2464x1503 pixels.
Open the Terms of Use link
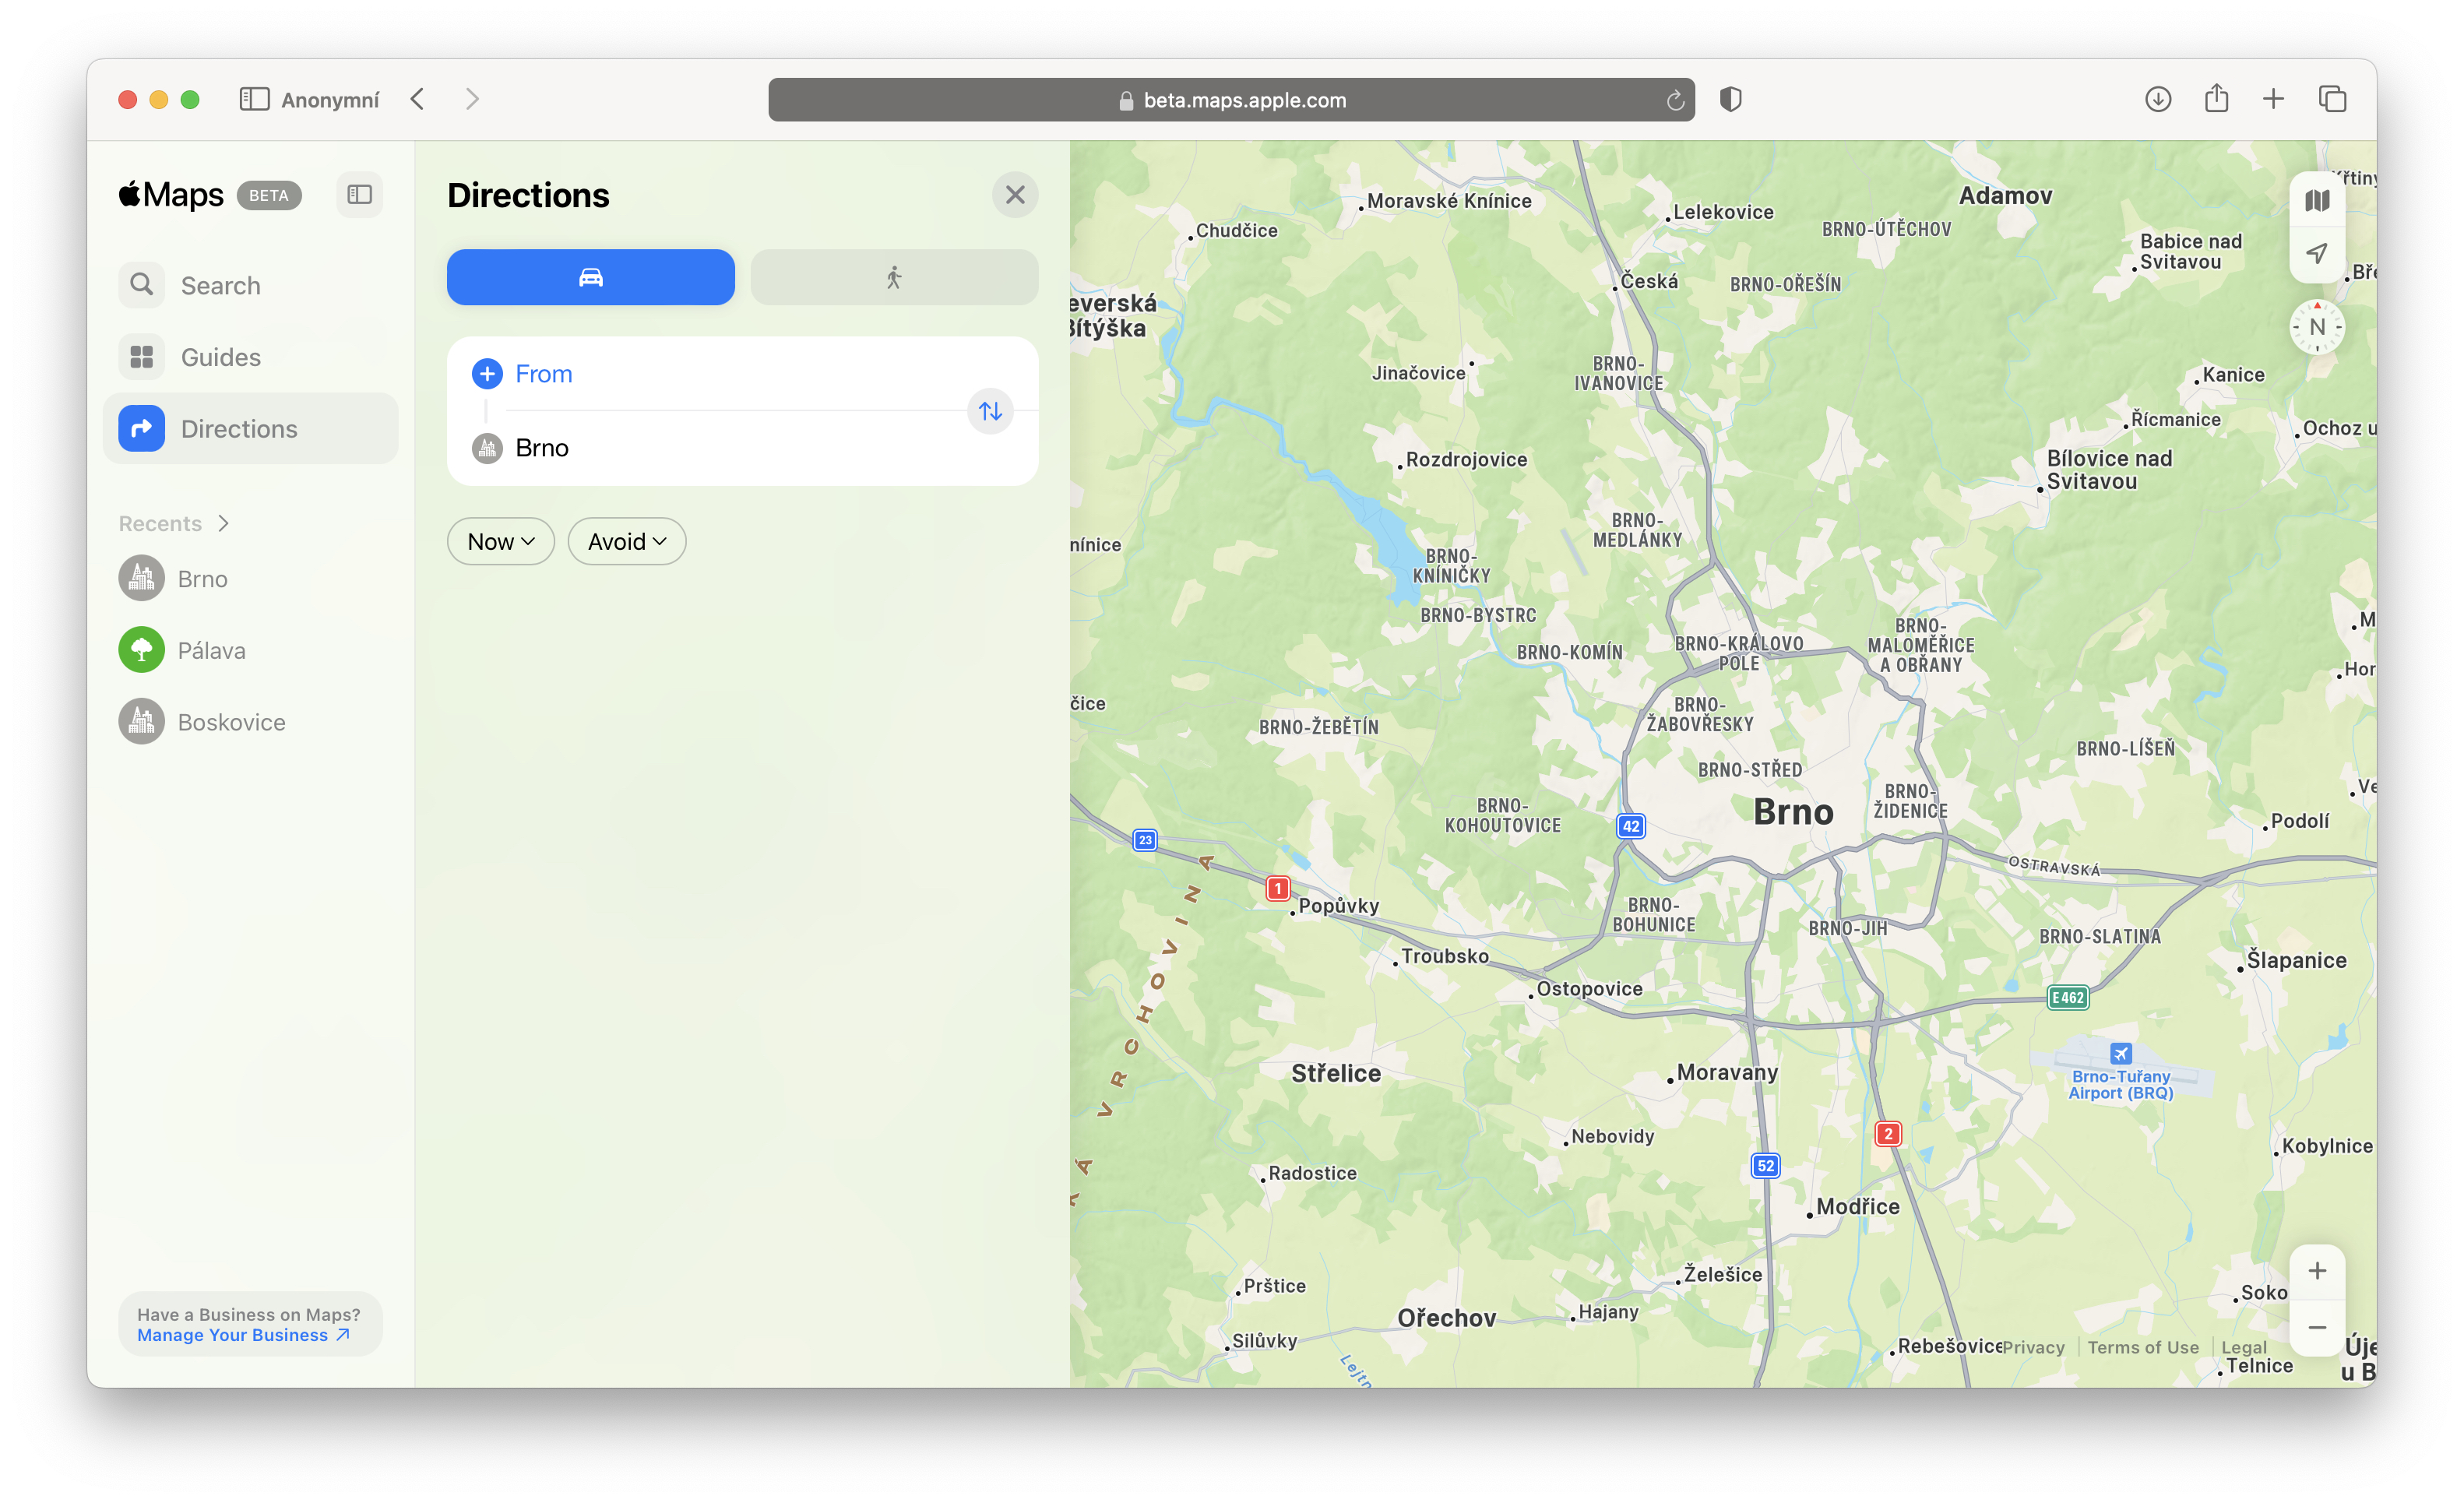point(2143,1347)
